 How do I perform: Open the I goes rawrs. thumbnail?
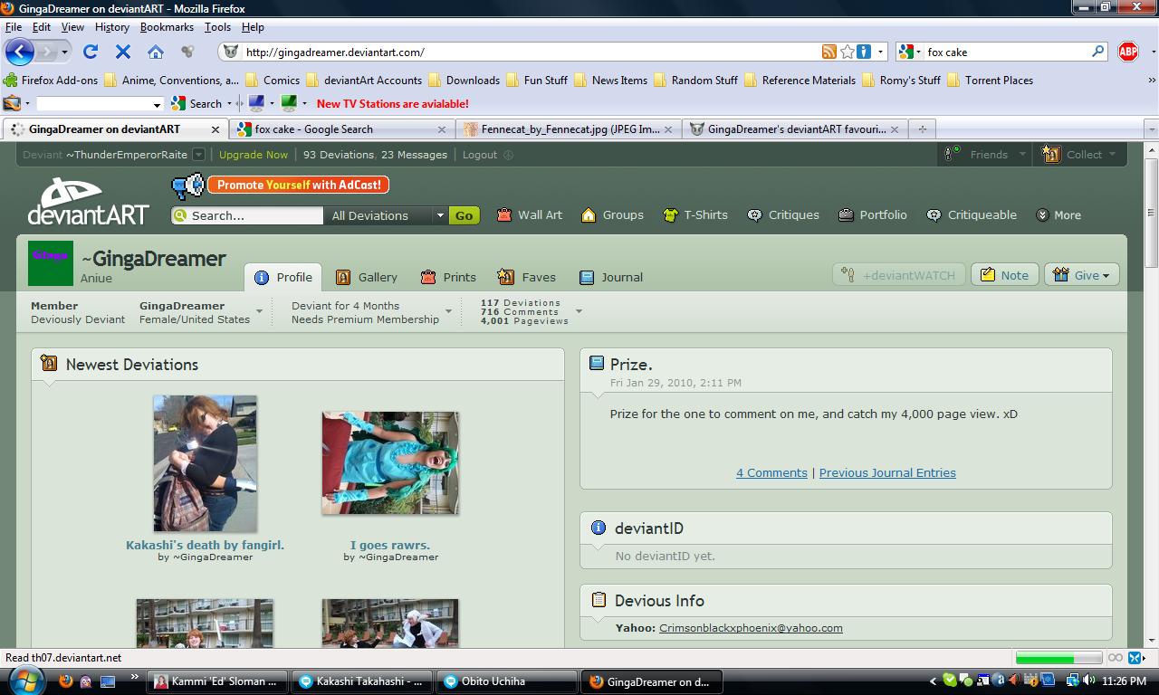pos(390,462)
